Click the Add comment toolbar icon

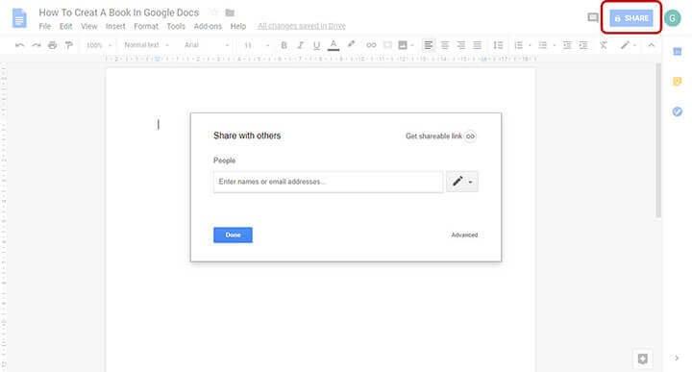coord(387,45)
